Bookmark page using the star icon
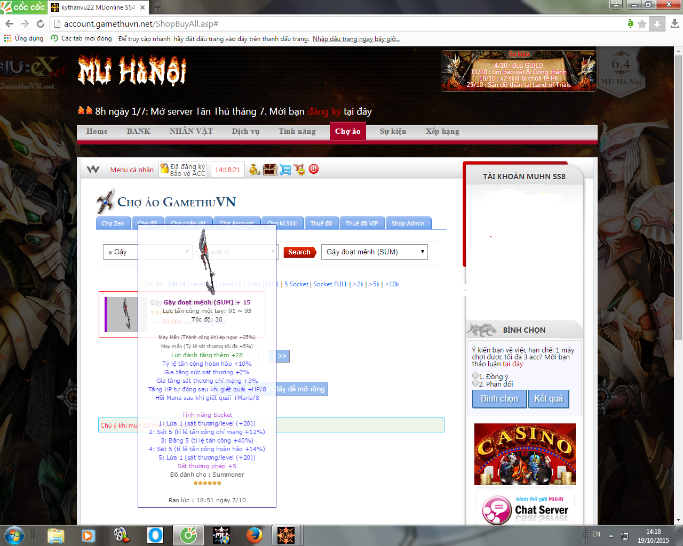 click(x=642, y=24)
